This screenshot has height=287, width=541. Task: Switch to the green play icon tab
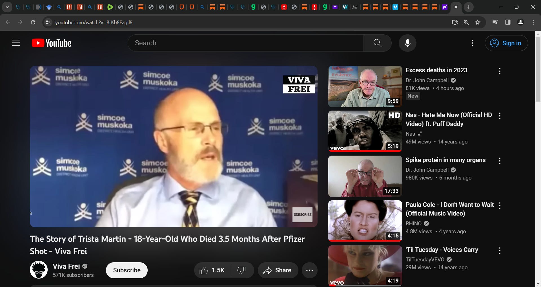pyautogui.click(x=110, y=7)
